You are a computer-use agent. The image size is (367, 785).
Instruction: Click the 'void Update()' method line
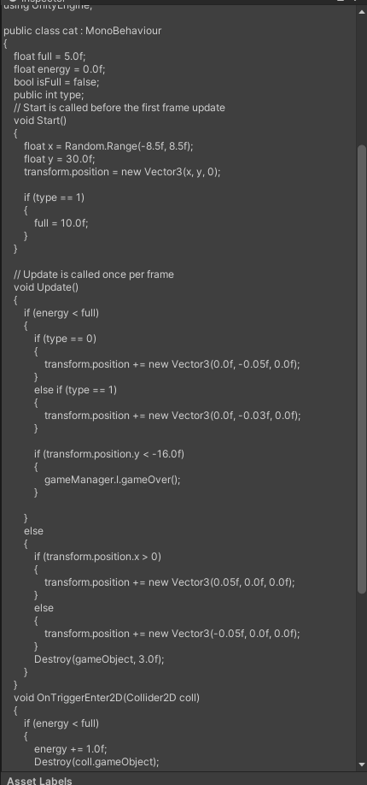click(x=46, y=286)
